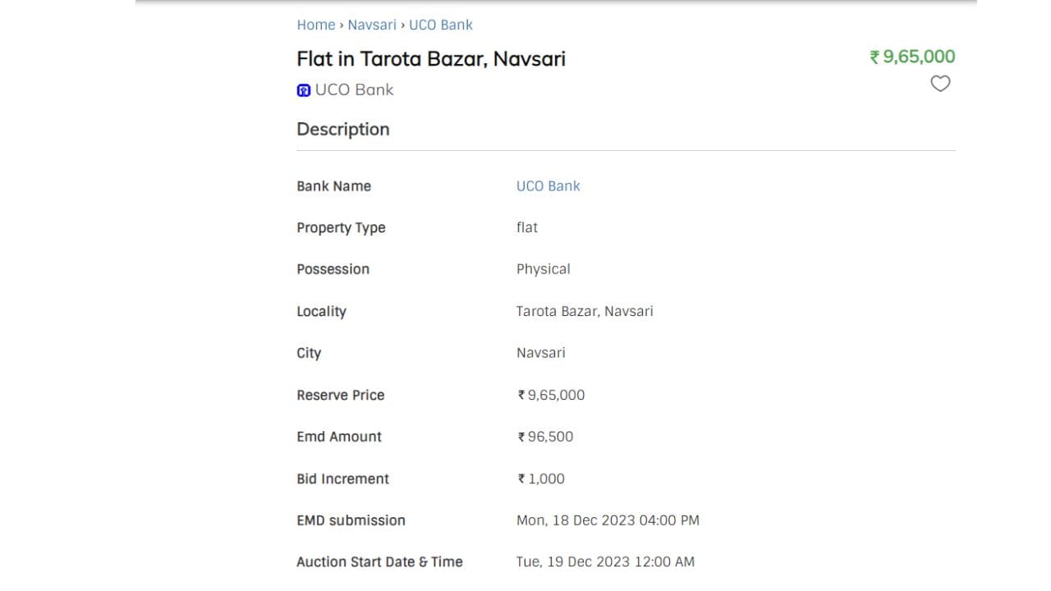Select the Emd Amount value ₹96,500
Screen dimensions: 1051x591
(545, 437)
